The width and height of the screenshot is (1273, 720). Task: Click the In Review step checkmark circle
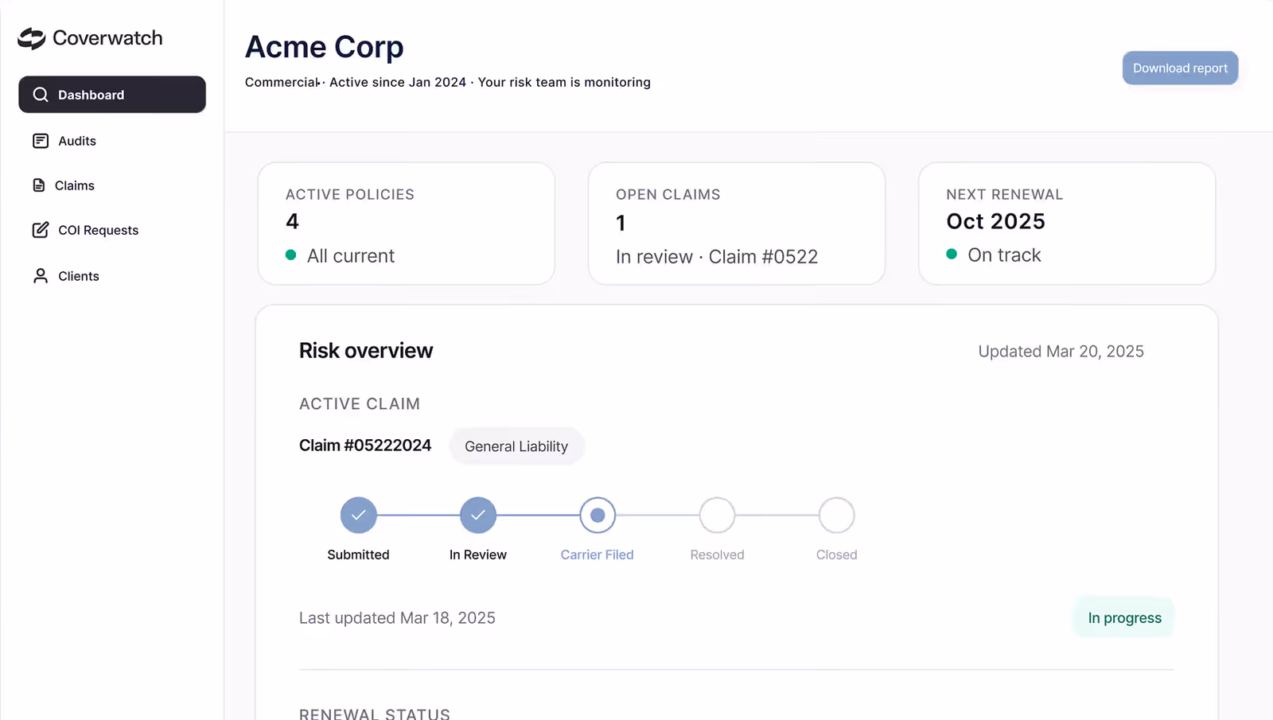[478, 516]
